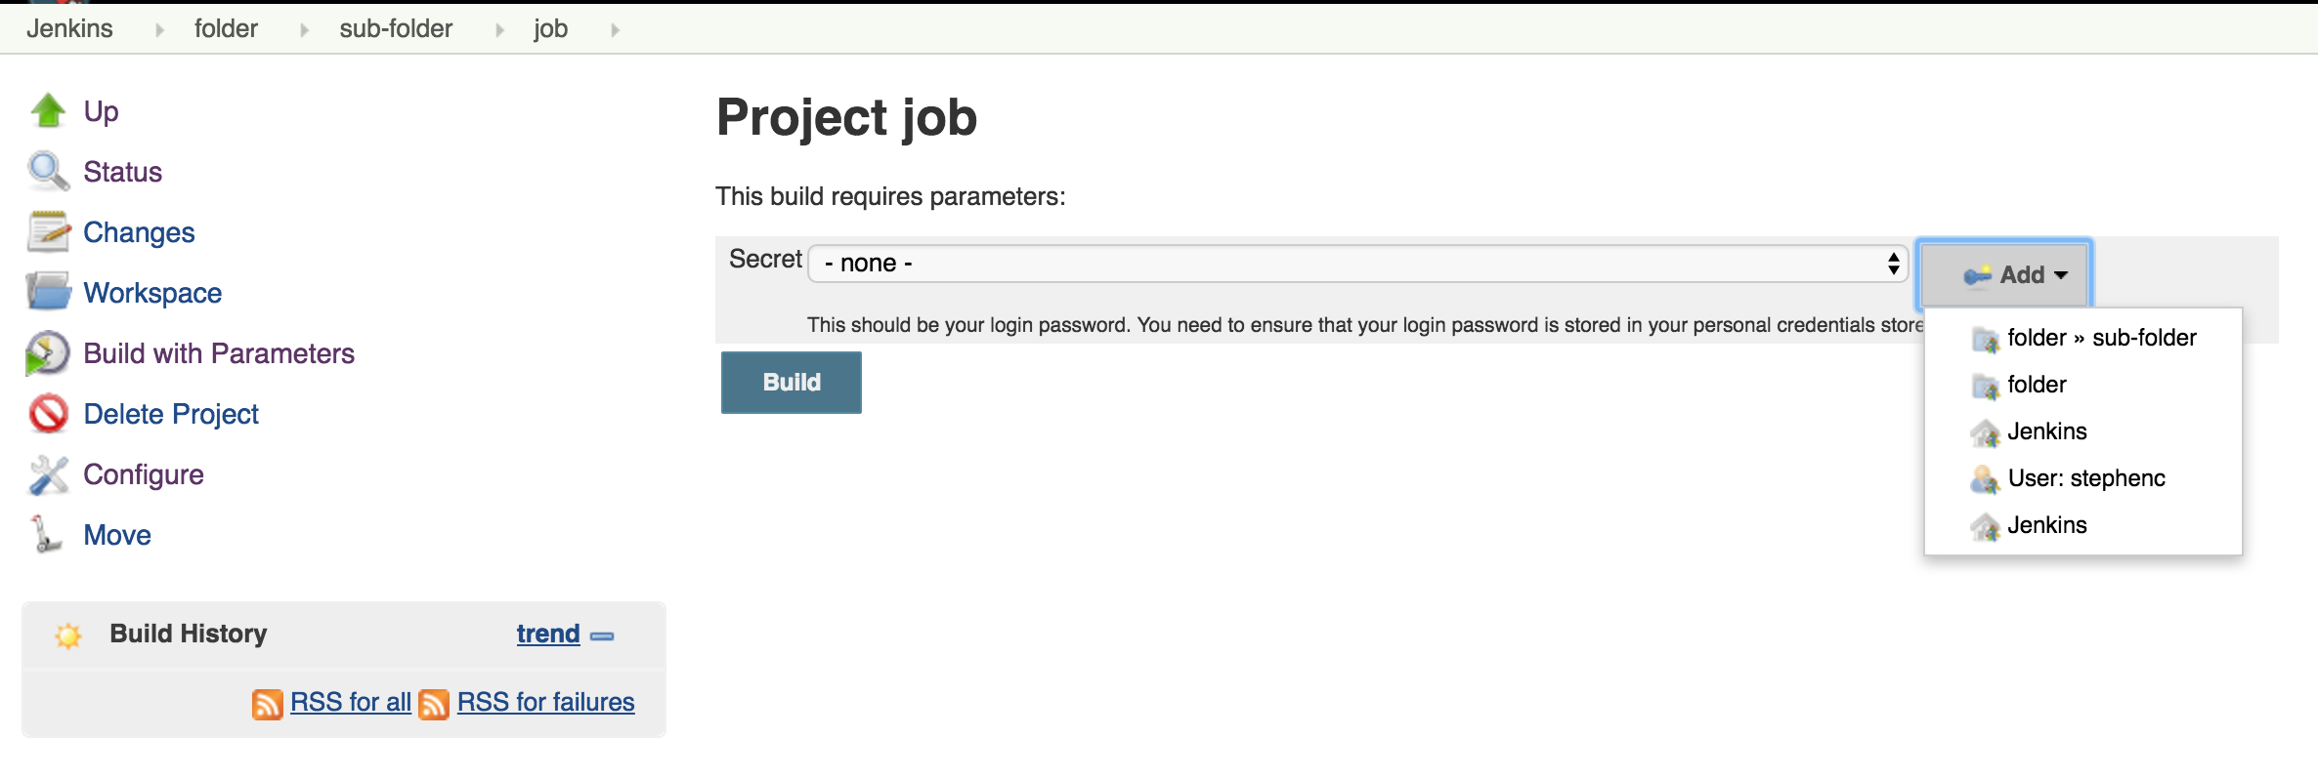Click the red Delete Project icon
The height and width of the screenshot is (779, 2318).
(x=48, y=414)
